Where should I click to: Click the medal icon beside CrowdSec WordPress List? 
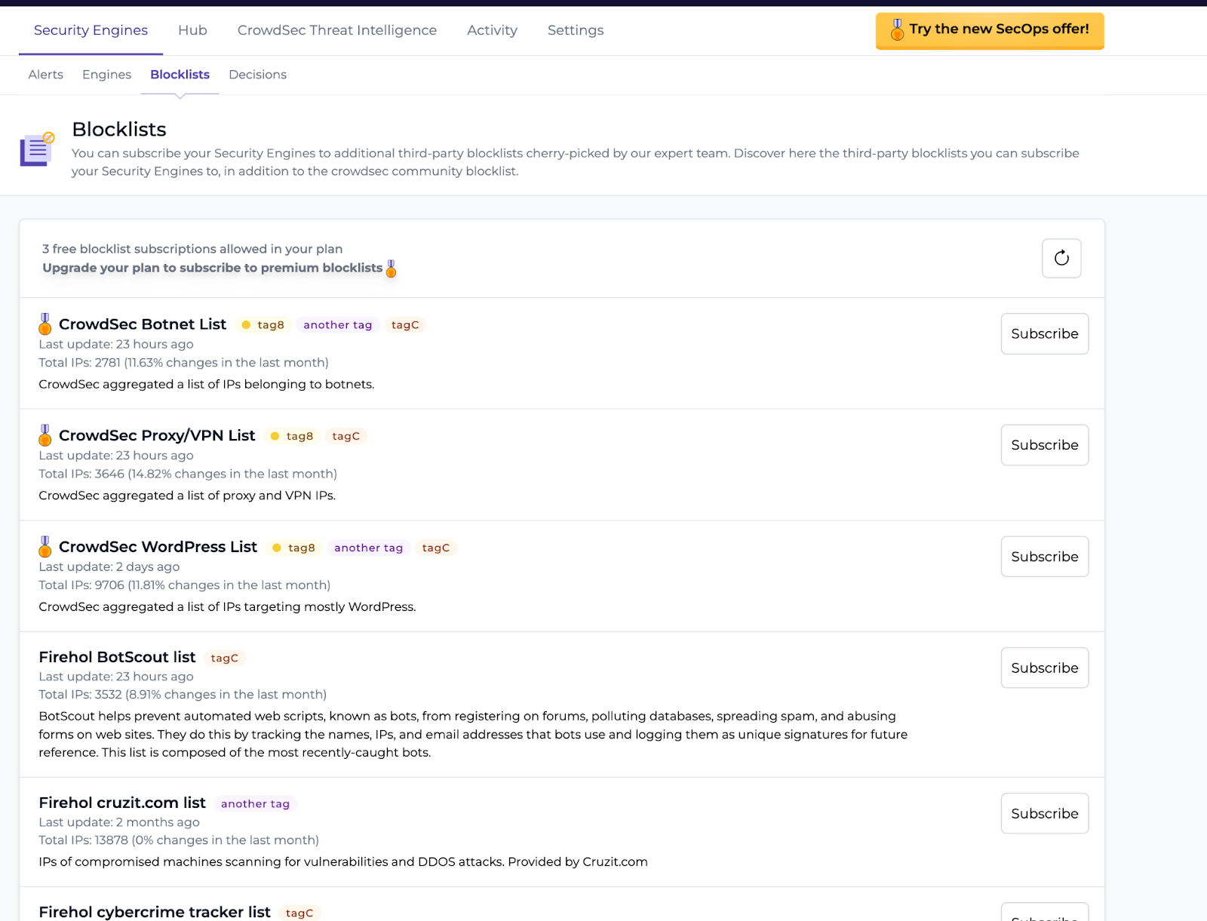point(45,547)
